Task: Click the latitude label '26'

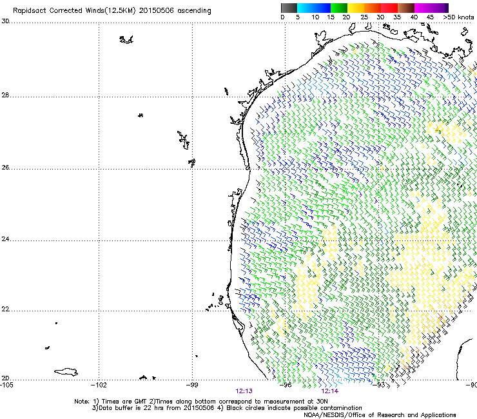Action: click(x=5, y=168)
